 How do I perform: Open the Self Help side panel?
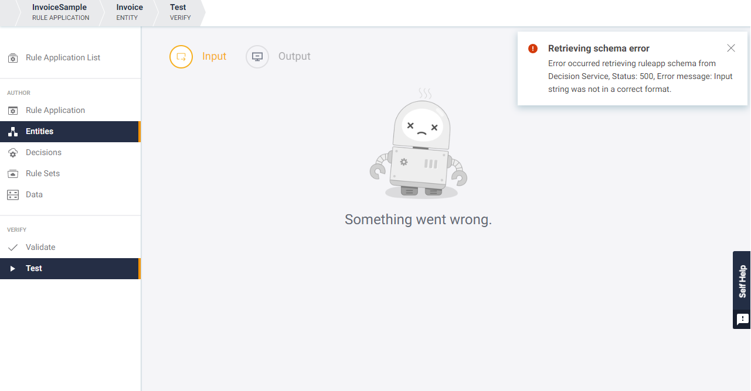tap(742, 281)
